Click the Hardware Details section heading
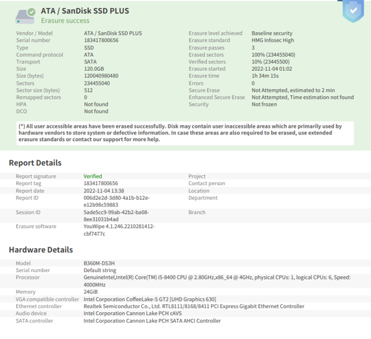Screen dimensions: 371x339 pyautogui.click(x=41, y=249)
